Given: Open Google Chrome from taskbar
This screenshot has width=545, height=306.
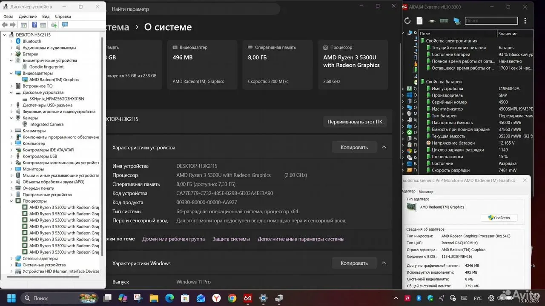Looking at the screenshot, I should tap(232, 298).
